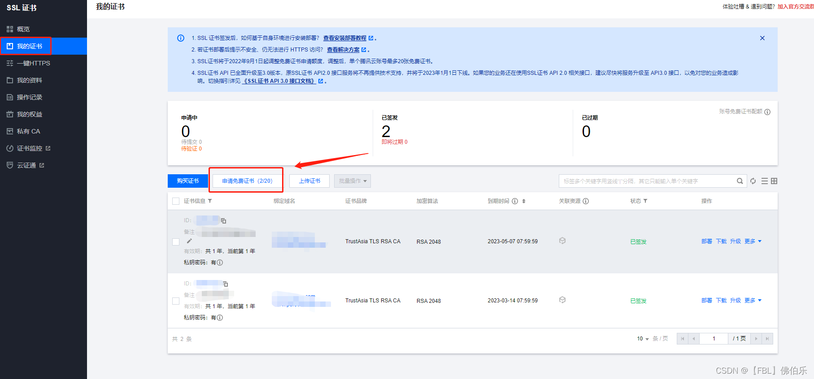Click 下载 for the 2023-03-14 certificate
Screen dimensions: 814x379
coord(721,301)
